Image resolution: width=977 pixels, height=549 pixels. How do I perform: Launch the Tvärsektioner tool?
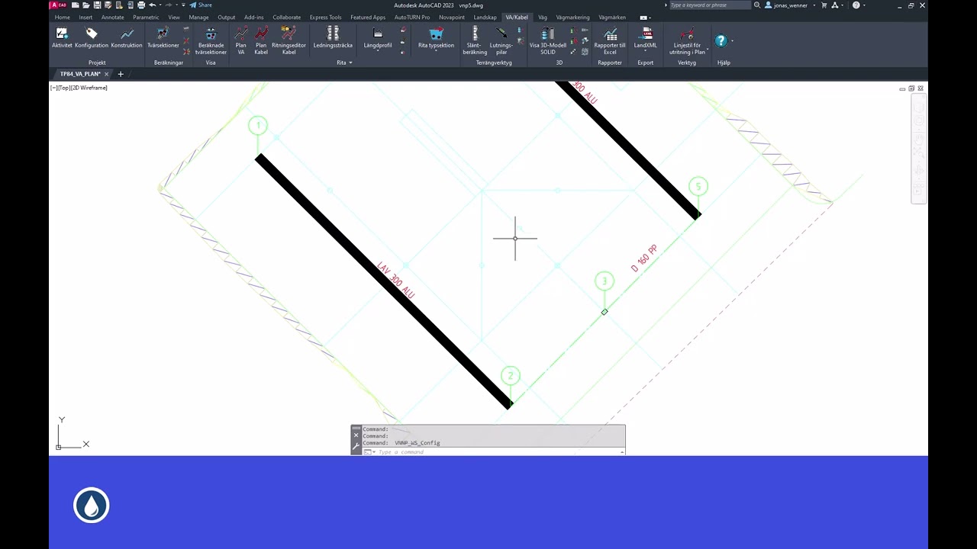click(163, 37)
